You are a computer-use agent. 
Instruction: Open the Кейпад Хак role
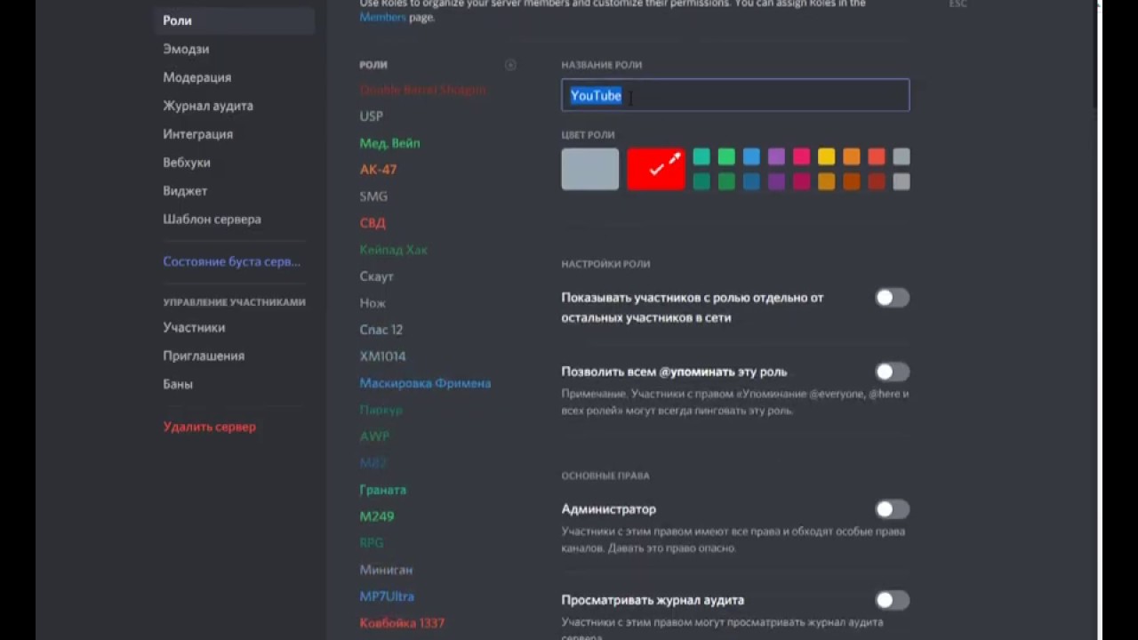(393, 250)
